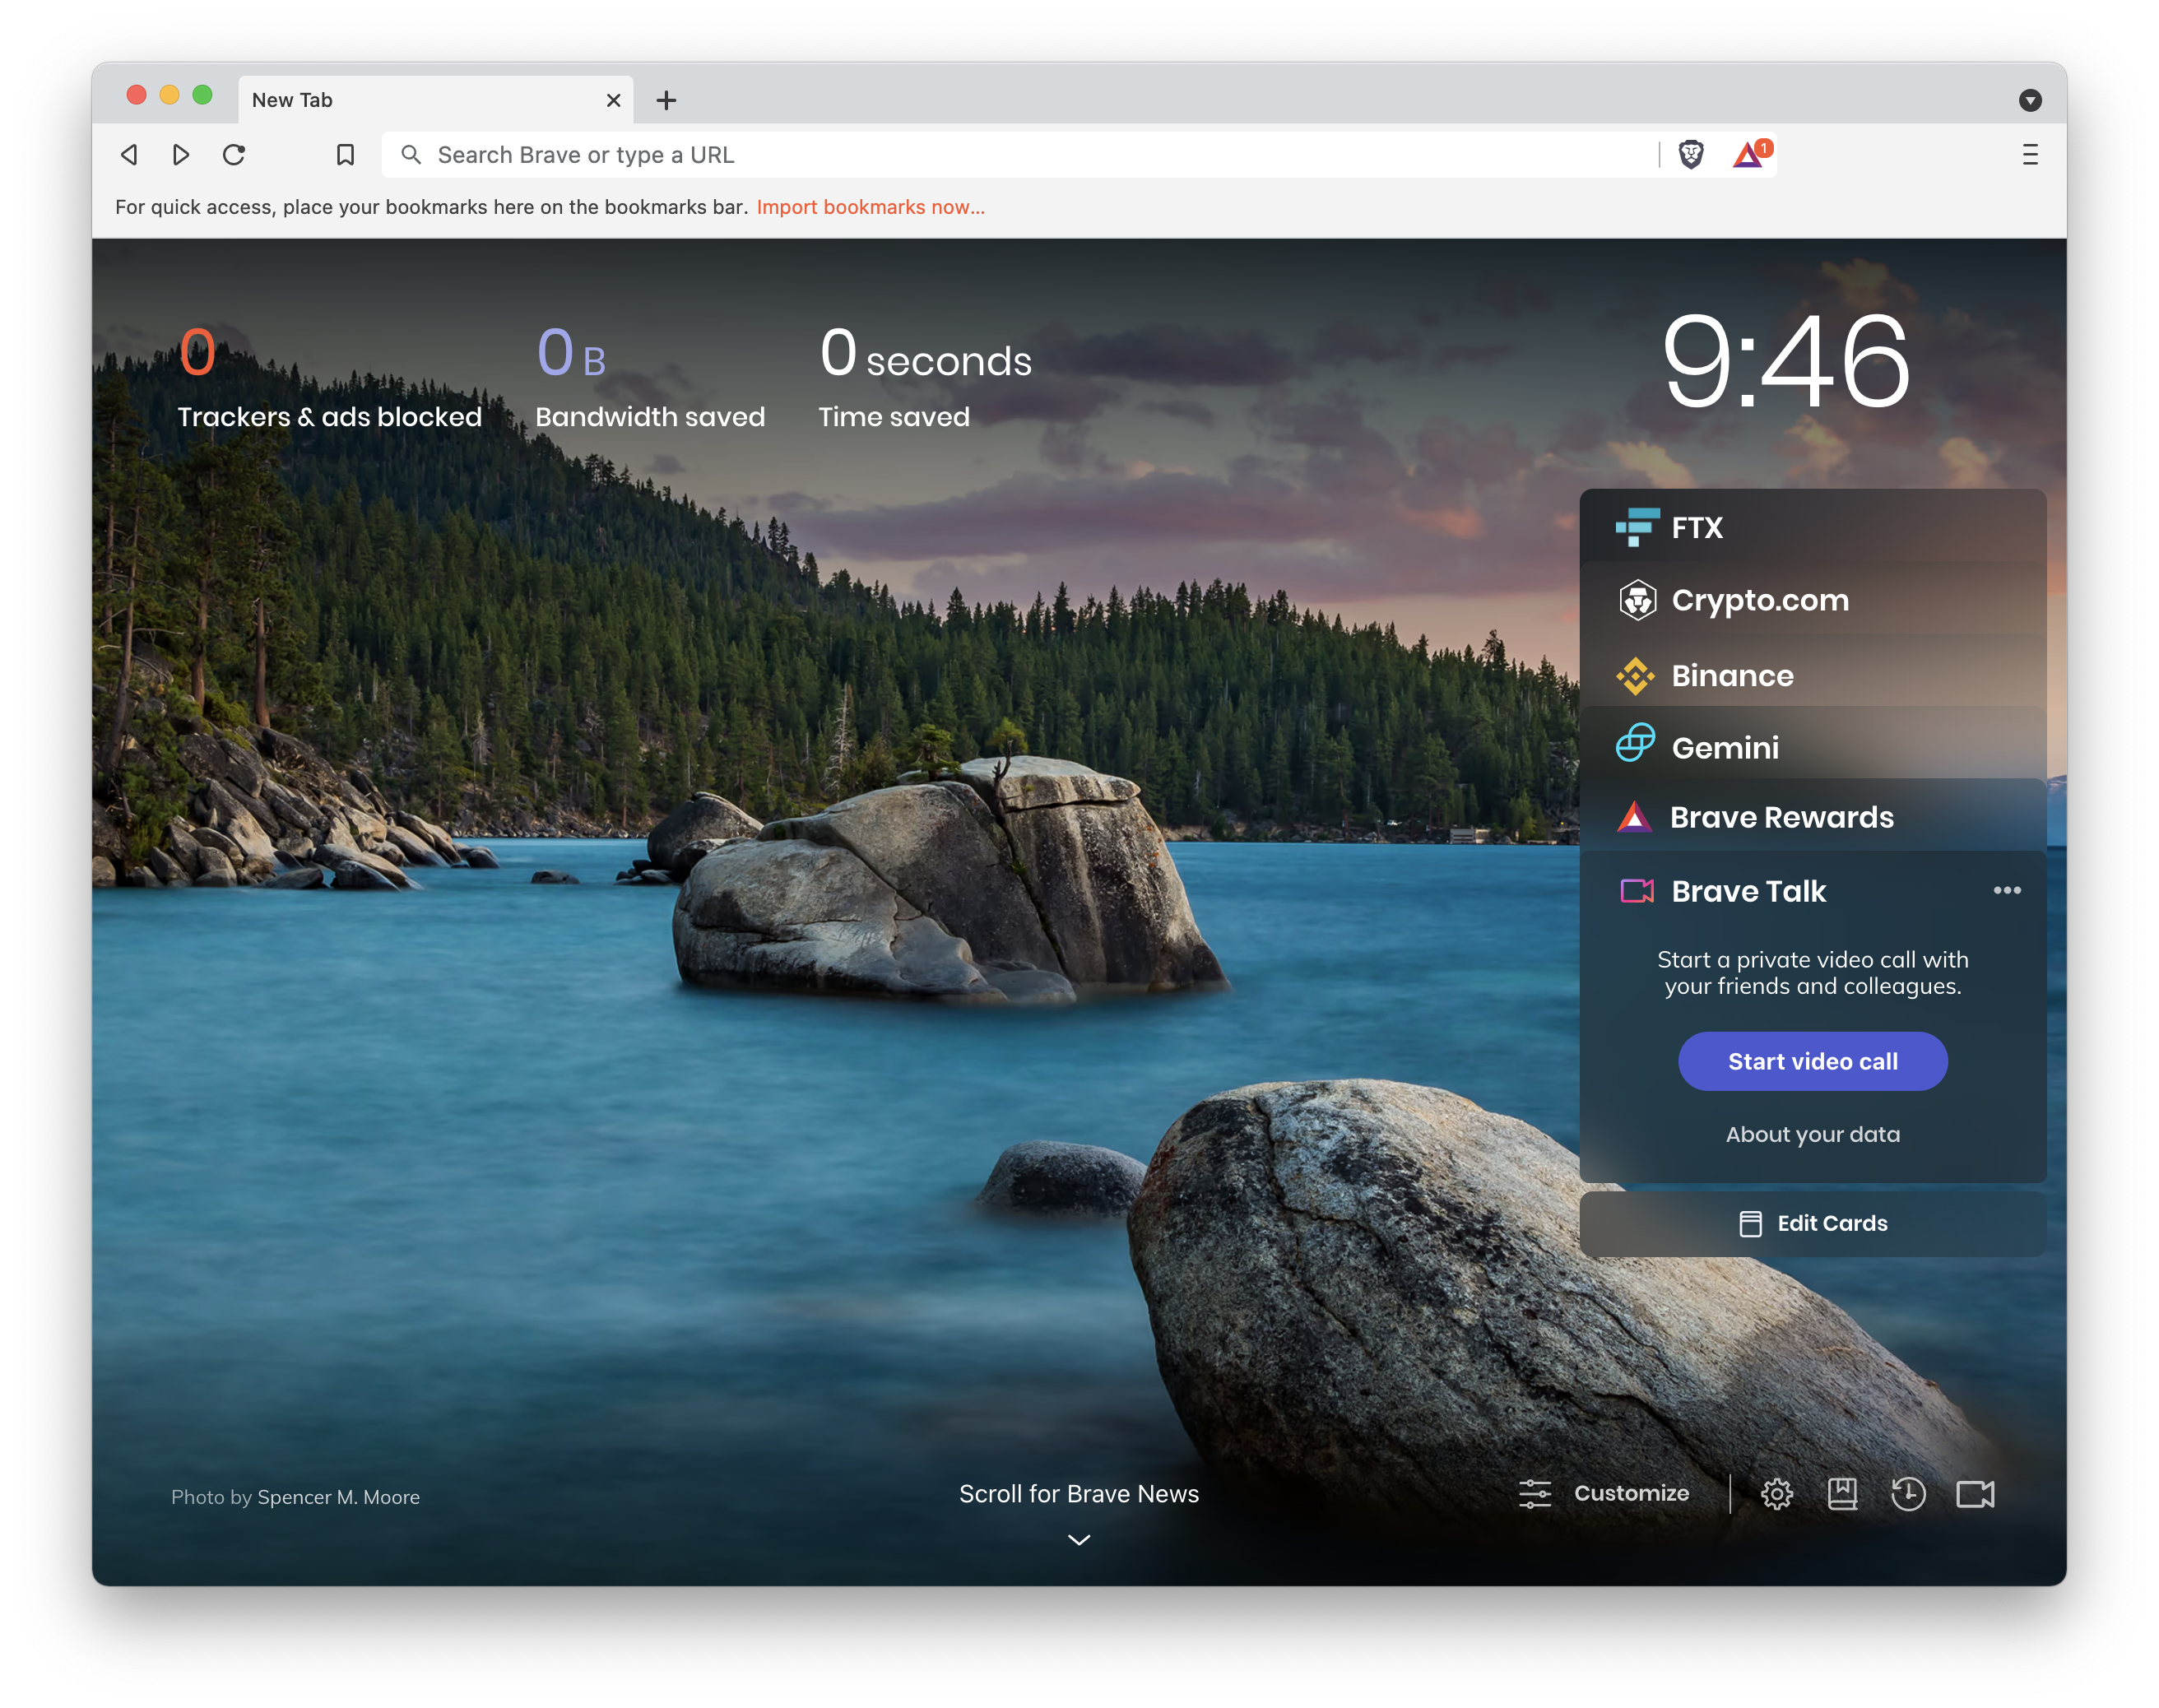Open bookmarks via the bottom bookmarks icon
Screen dimensions: 2159x1708
pyautogui.click(x=1842, y=1494)
